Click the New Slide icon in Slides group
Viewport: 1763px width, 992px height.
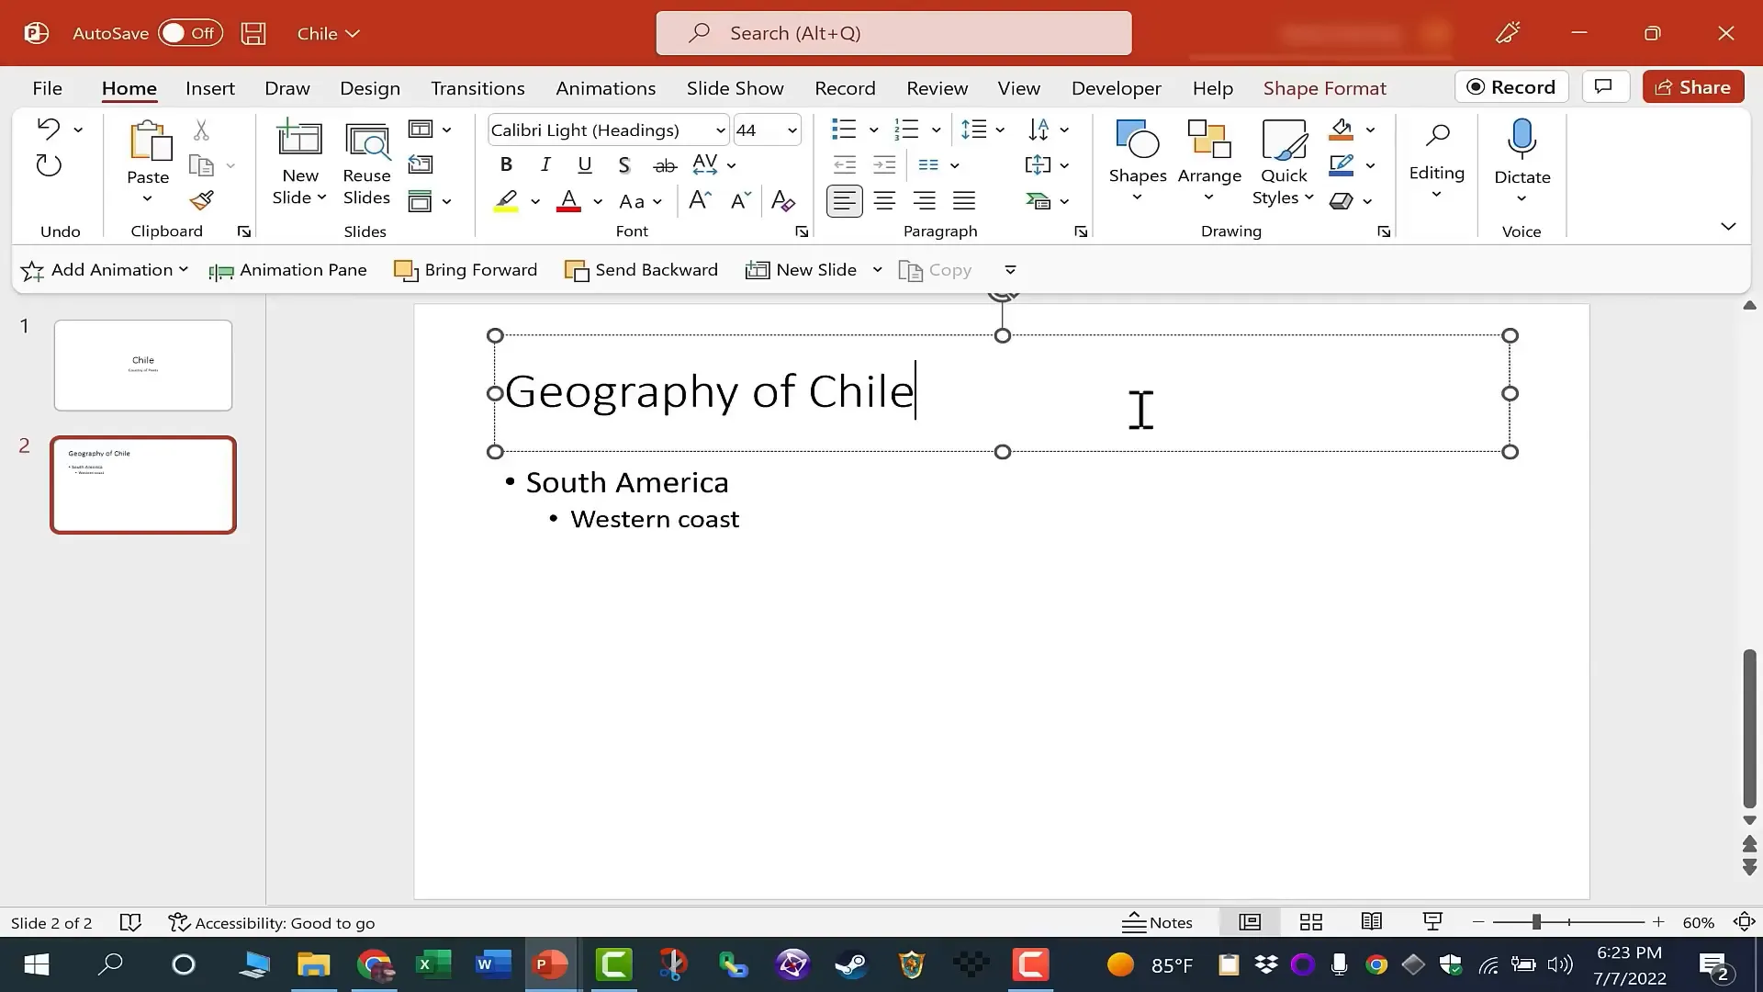299,139
